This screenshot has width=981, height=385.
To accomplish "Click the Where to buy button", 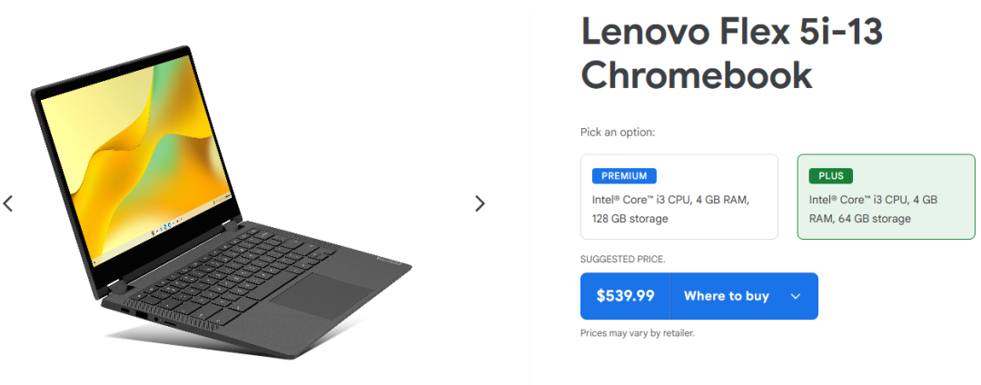I will pyautogui.click(x=726, y=296).
